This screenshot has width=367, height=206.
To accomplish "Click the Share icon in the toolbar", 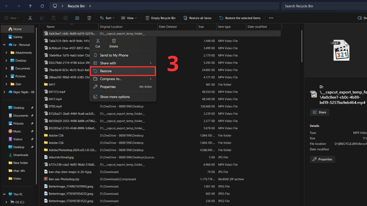I will pos(77,18).
